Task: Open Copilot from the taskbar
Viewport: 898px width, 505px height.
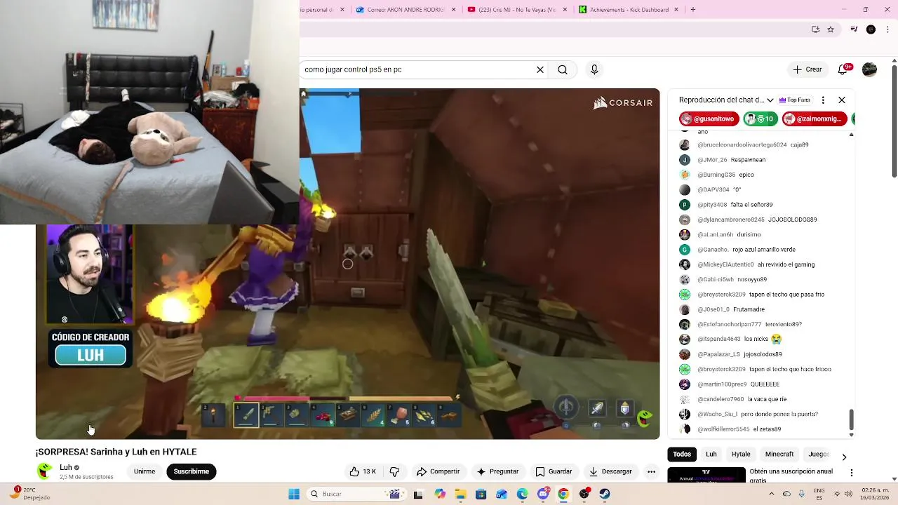Action: (439, 494)
